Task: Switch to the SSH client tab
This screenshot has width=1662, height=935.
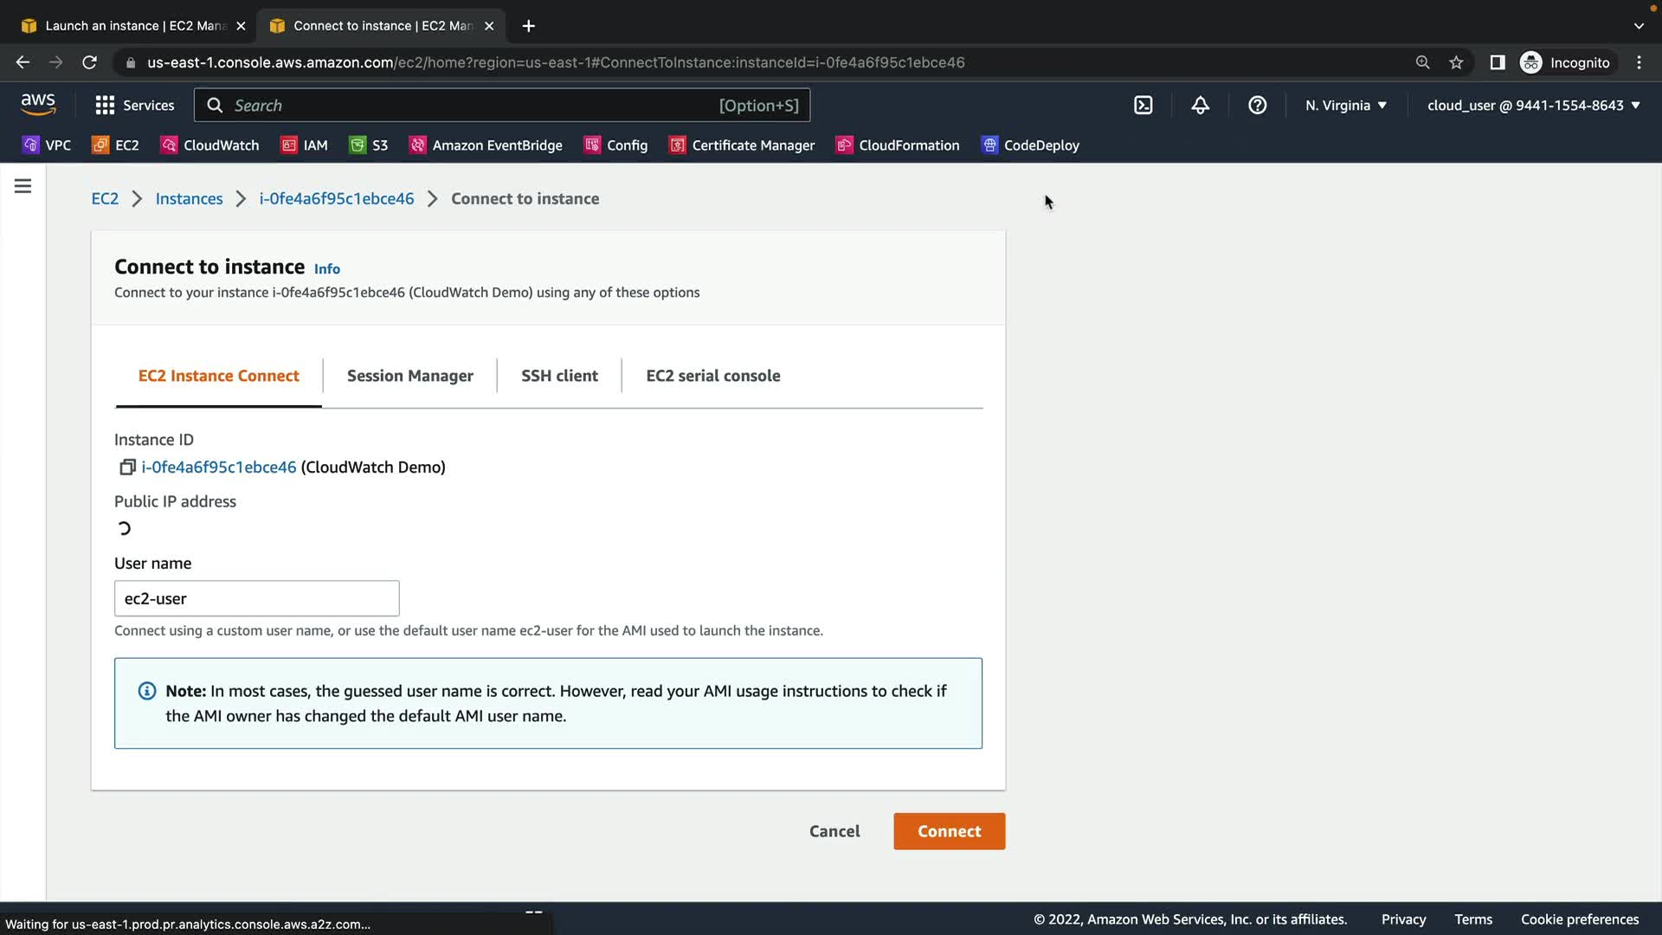Action: click(559, 376)
